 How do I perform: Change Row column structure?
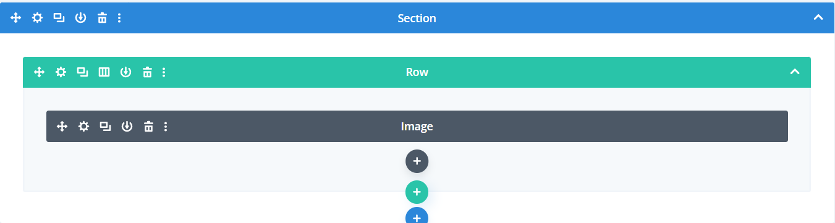point(104,72)
